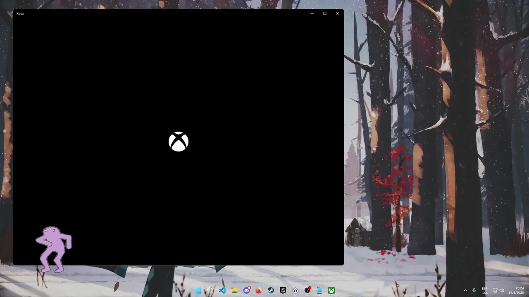This screenshot has width=529, height=297.
Task: Open Steam from the taskbar
Action: tap(271, 290)
